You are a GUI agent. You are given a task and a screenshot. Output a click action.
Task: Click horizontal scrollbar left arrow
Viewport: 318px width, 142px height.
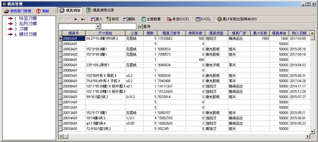(x=61, y=136)
